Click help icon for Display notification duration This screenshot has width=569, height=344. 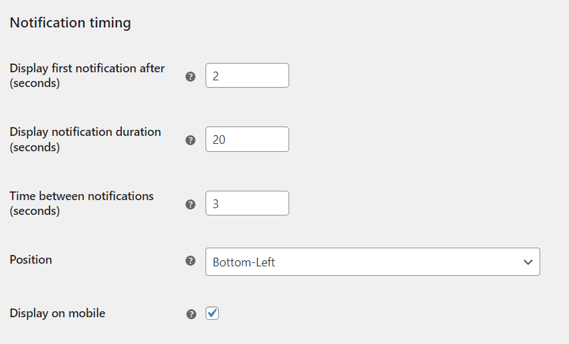coord(190,140)
